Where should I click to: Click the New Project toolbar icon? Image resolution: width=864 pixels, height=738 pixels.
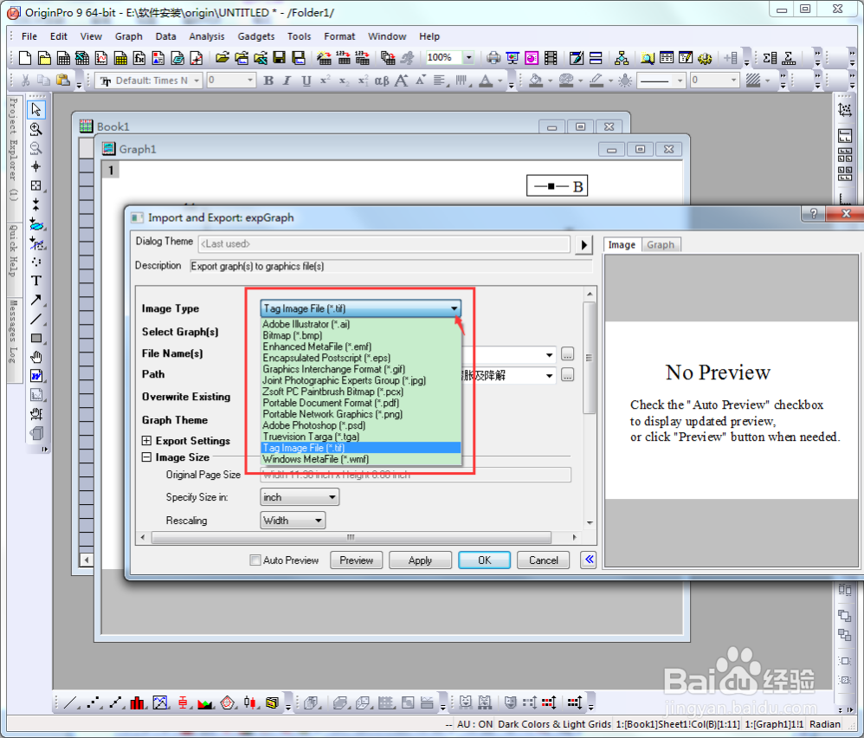25,58
